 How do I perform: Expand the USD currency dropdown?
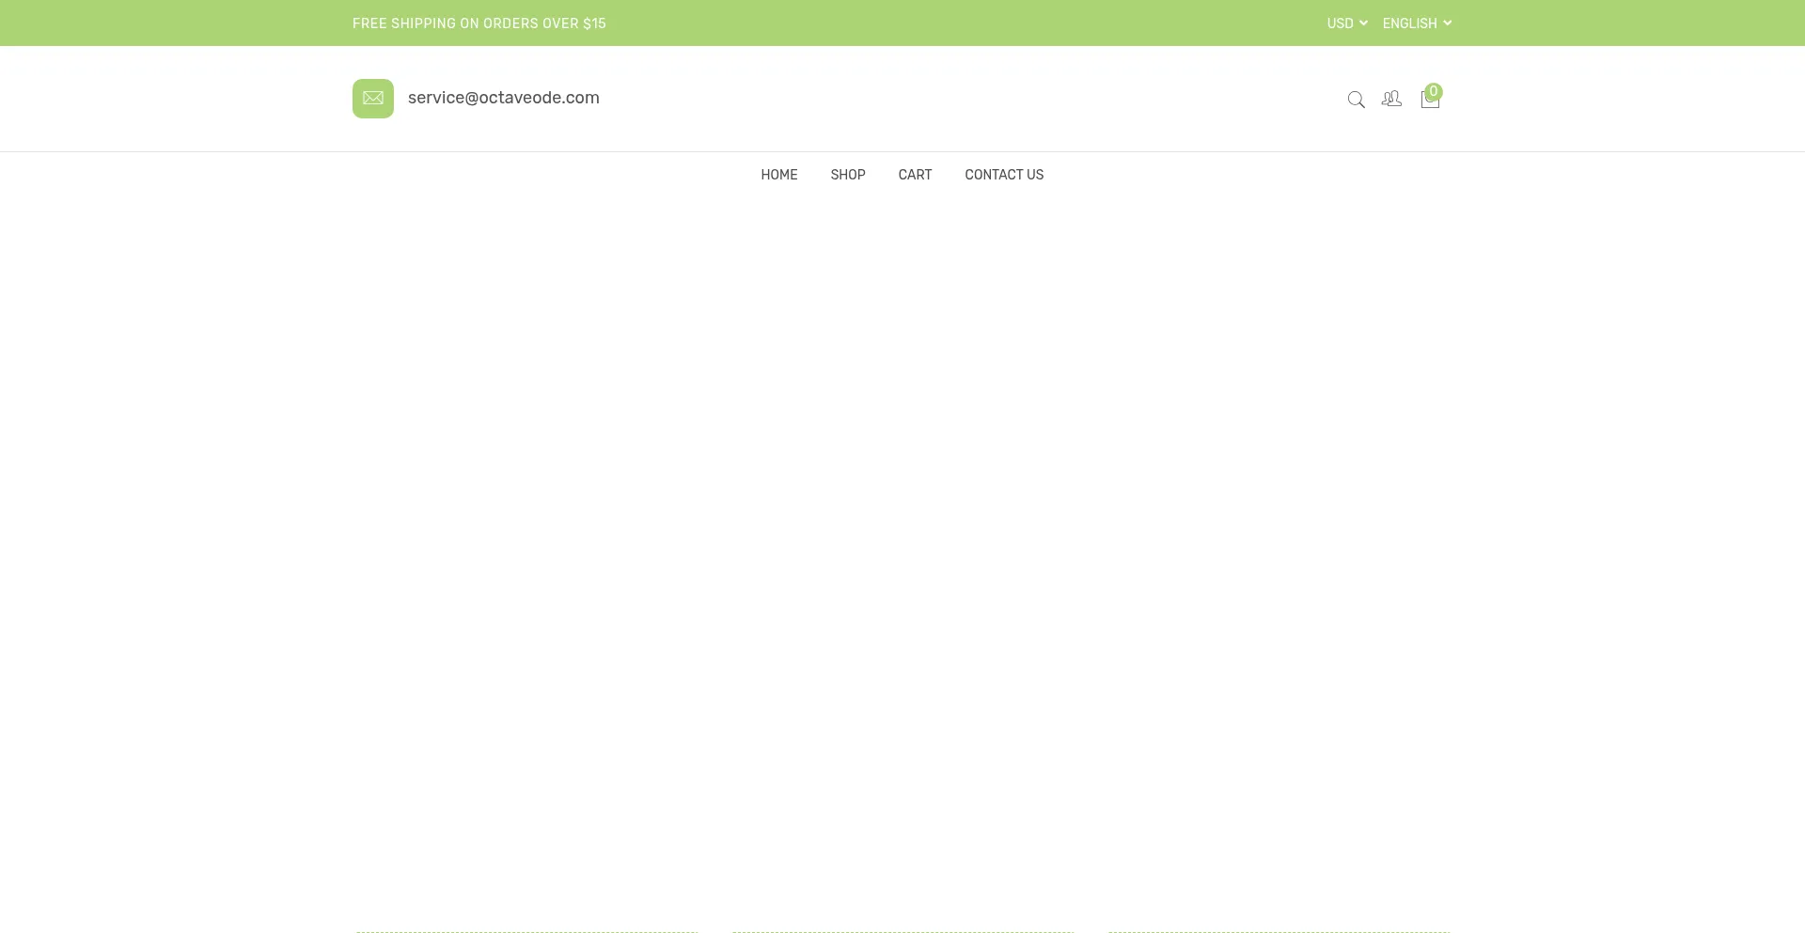1347,23
